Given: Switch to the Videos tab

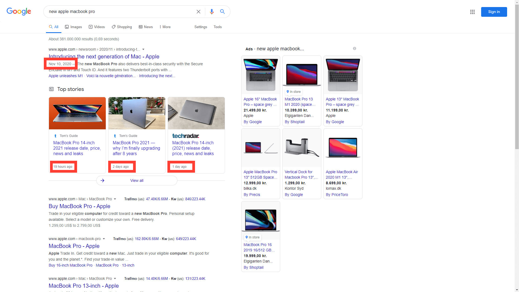Looking at the screenshot, I should point(97,27).
